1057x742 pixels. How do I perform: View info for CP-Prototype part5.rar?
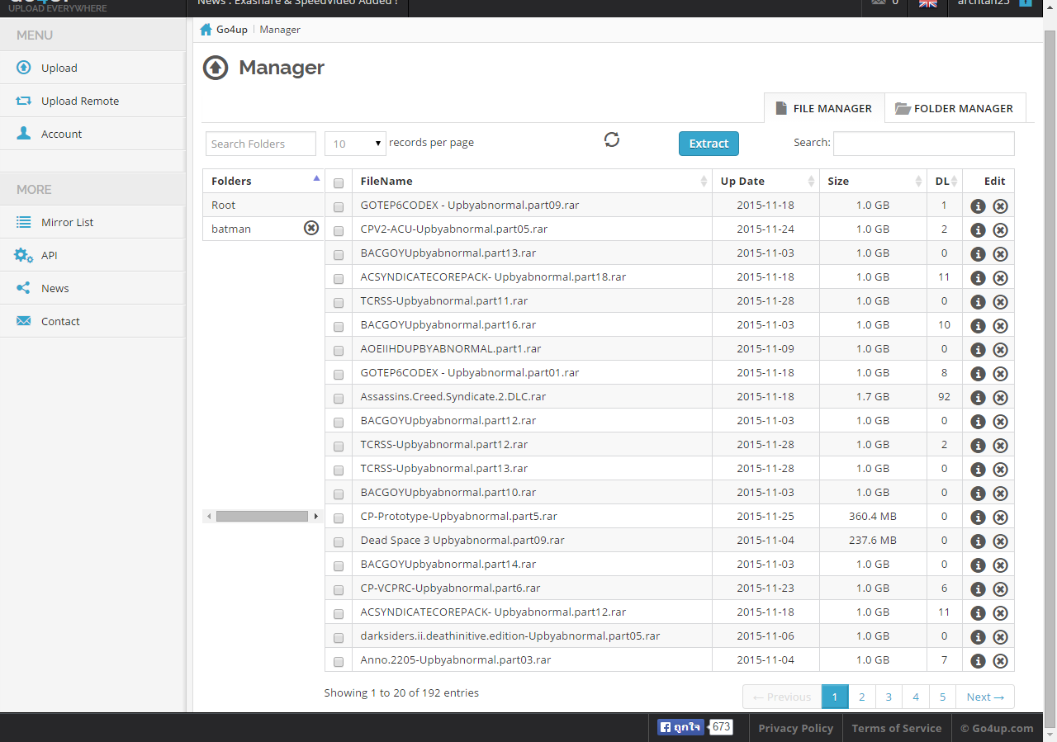click(x=978, y=518)
